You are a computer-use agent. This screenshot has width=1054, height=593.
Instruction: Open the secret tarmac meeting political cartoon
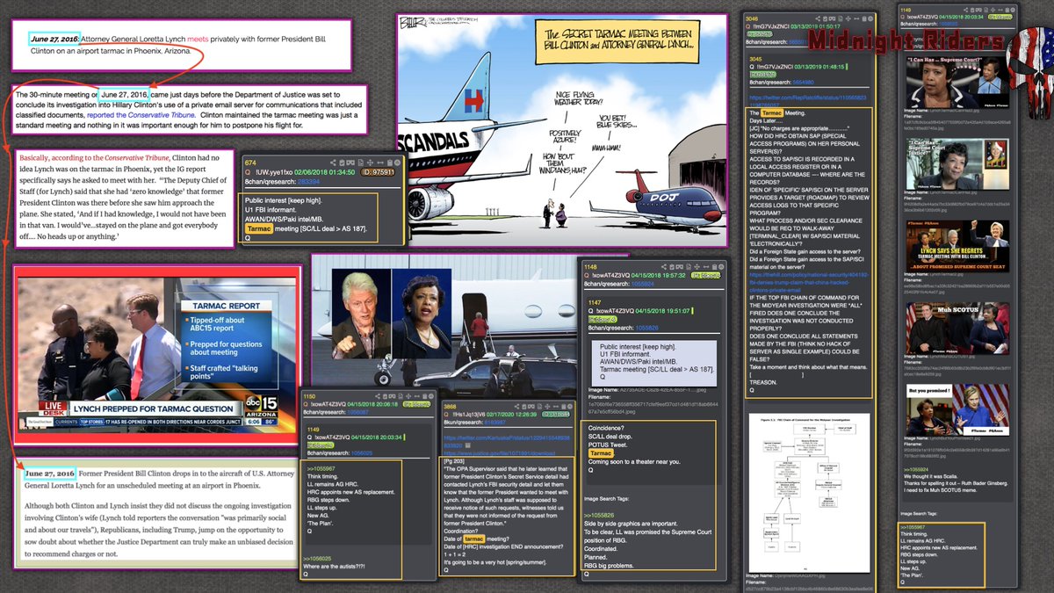pyautogui.click(x=562, y=130)
